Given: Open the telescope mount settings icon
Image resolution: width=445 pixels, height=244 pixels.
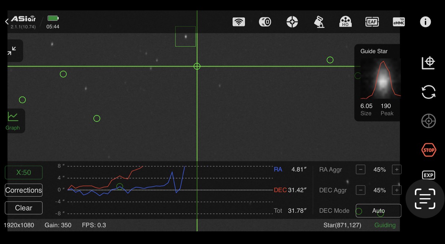Looking at the screenshot, I should point(319,22).
